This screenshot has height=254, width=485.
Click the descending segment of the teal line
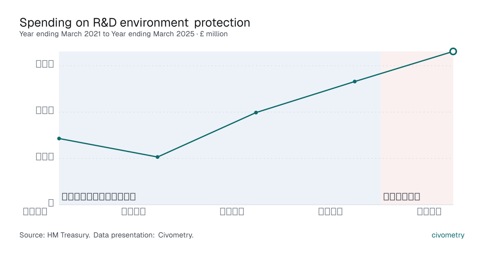[108, 148]
